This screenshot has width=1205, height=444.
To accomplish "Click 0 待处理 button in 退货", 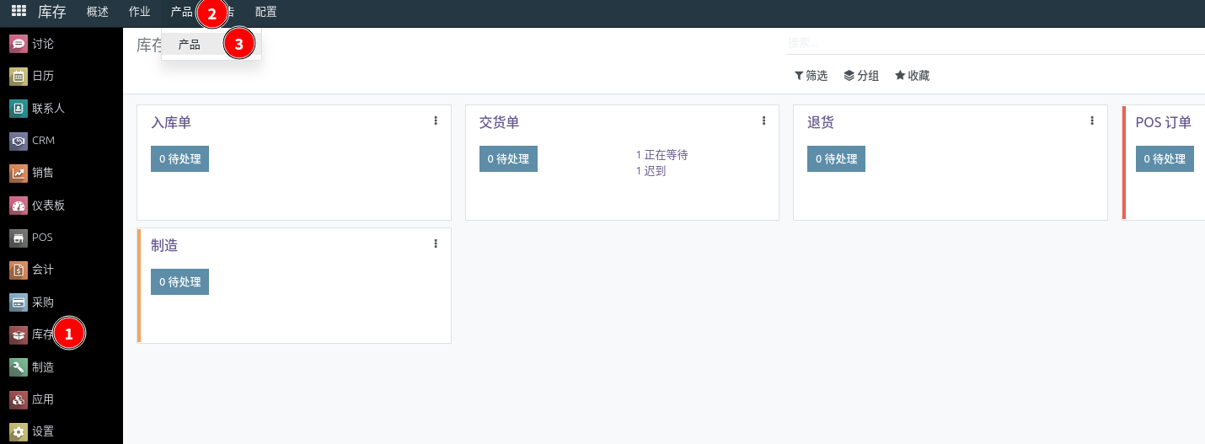I will pyautogui.click(x=836, y=158).
